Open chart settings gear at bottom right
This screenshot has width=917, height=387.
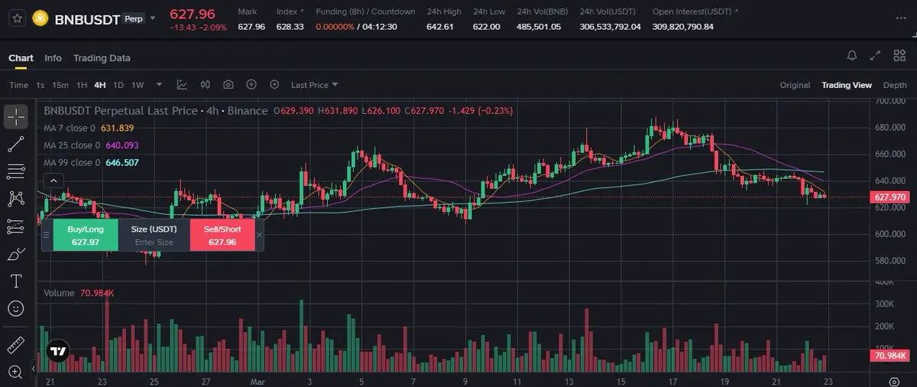pos(894,380)
